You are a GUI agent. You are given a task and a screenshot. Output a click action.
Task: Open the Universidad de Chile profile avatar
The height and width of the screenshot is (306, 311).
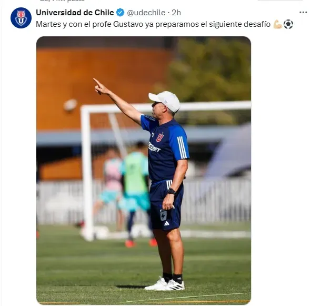[21, 18]
